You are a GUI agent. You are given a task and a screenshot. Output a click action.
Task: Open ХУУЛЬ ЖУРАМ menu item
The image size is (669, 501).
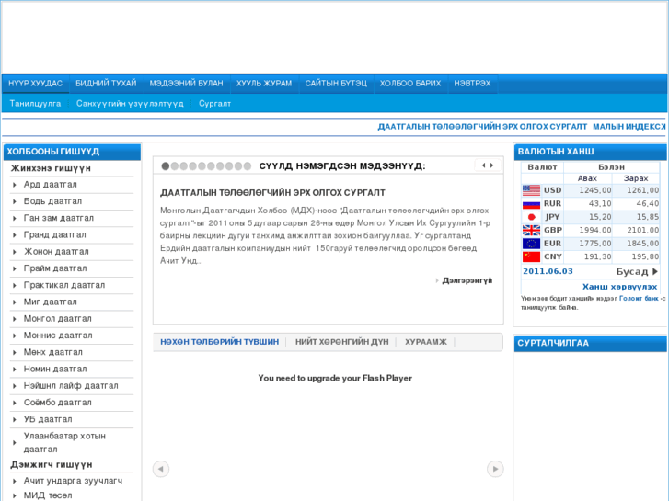point(264,84)
